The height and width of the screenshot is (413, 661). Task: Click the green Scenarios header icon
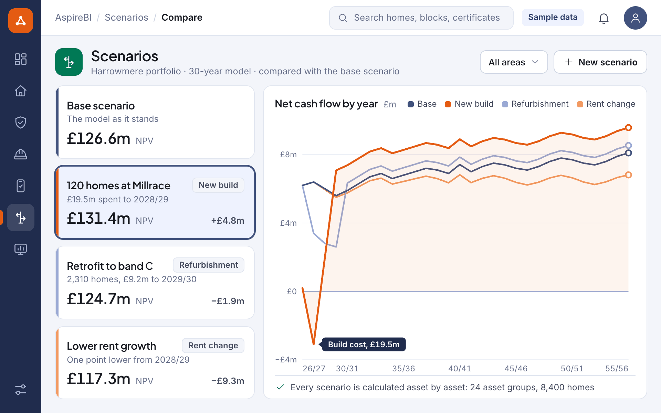pyautogui.click(x=69, y=62)
